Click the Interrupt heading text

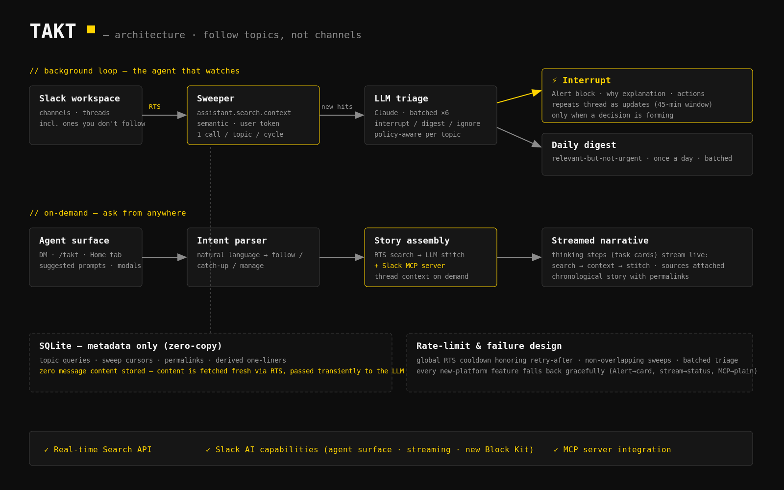click(x=587, y=80)
